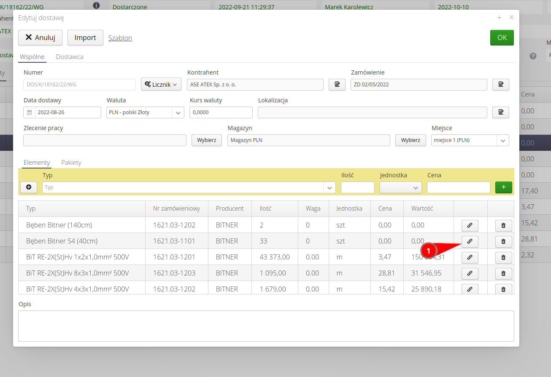Viewport: 551px width, 377px height.
Task: Confirm with the green OK button
Action: point(502,37)
